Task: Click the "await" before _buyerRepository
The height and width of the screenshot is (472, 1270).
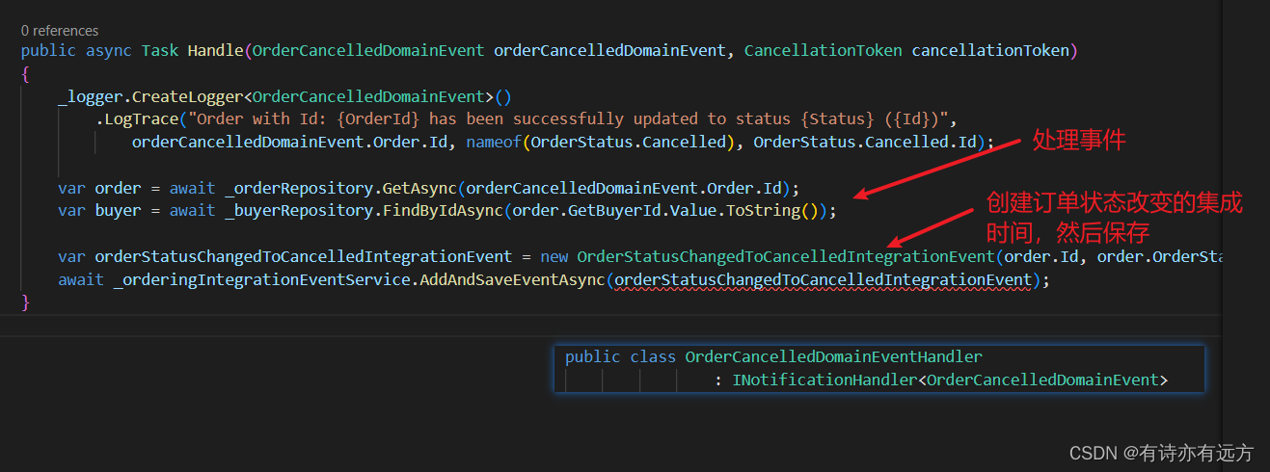Action: [x=193, y=211]
